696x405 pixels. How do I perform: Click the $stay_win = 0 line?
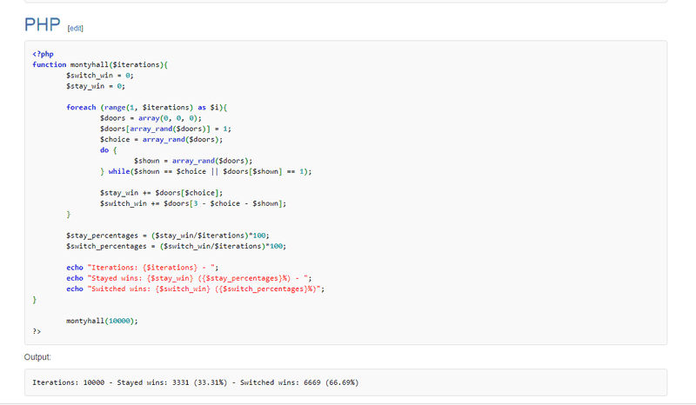[x=95, y=86]
